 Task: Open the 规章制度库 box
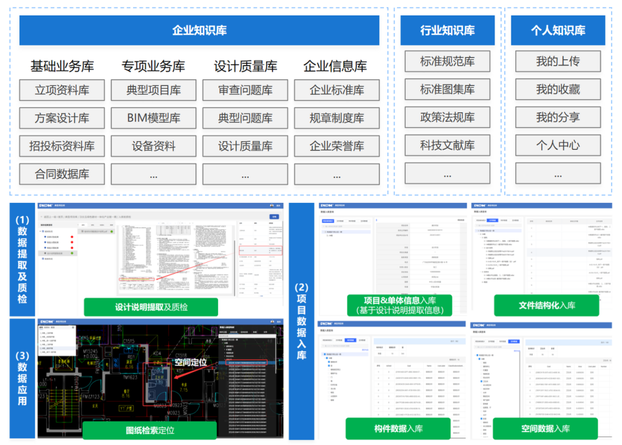coord(337,118)
